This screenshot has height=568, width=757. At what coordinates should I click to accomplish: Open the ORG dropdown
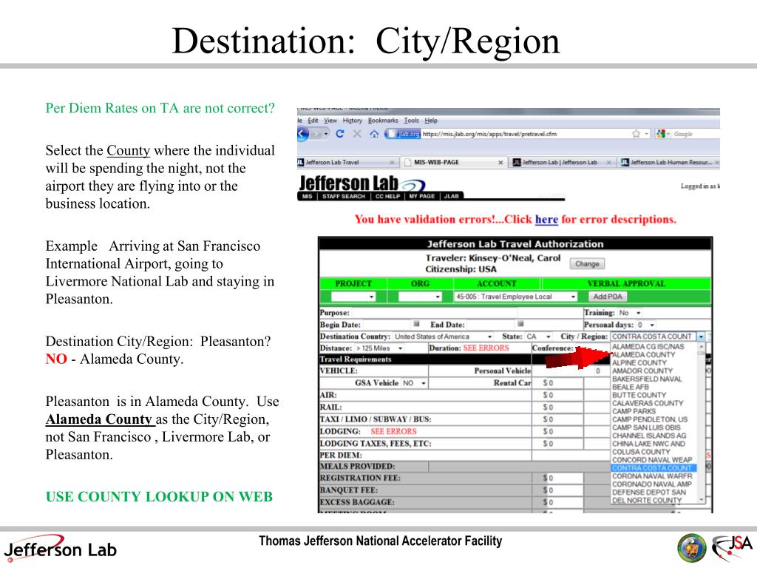420,297
